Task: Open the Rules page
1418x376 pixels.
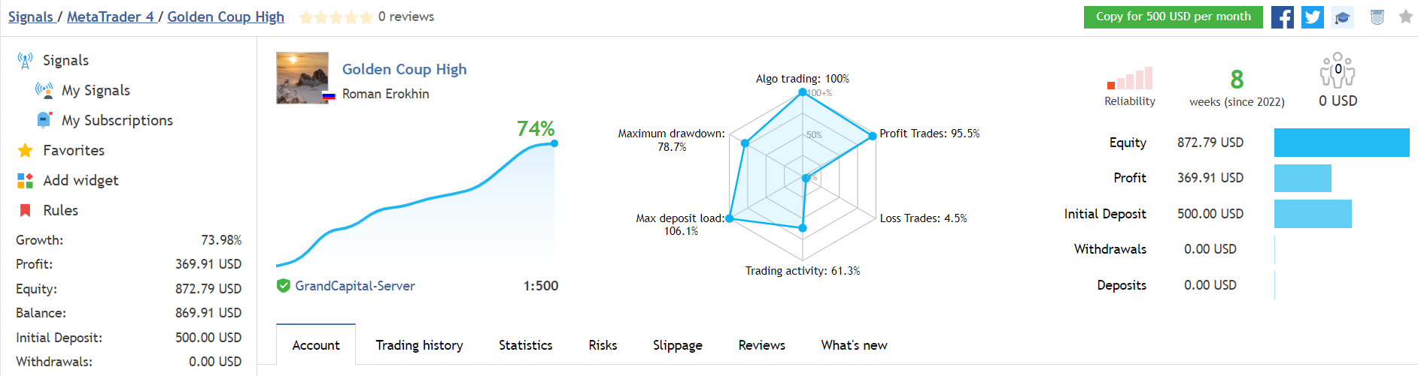Action: pyautogui.click(x=61, y=210)
